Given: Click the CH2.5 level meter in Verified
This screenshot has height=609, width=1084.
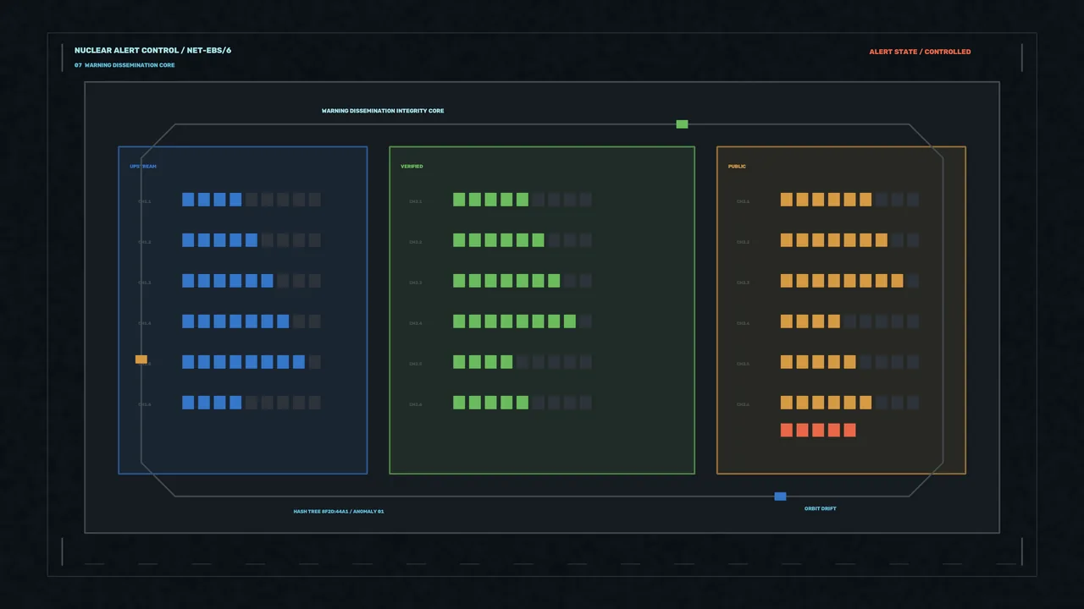Looking at the screenshot, I should click(x=523, y=362).
